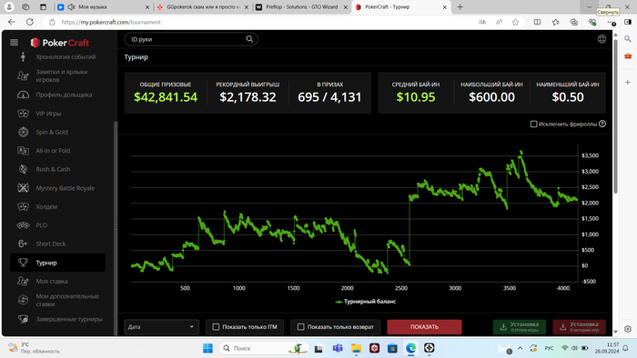Check Показать только возврат
Image resolution: width=637 pixels, height=358 pixels.
pos(301,327)
